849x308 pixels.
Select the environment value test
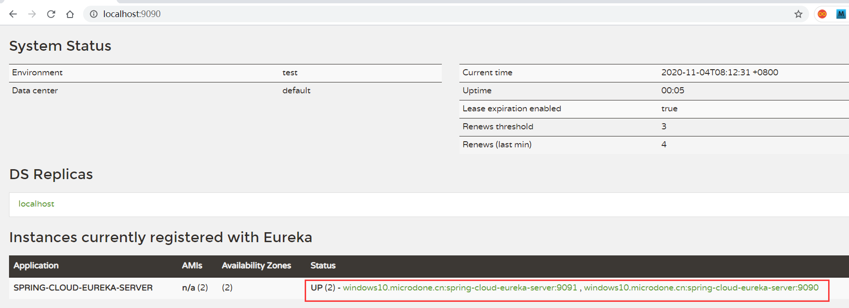point(290,72)
